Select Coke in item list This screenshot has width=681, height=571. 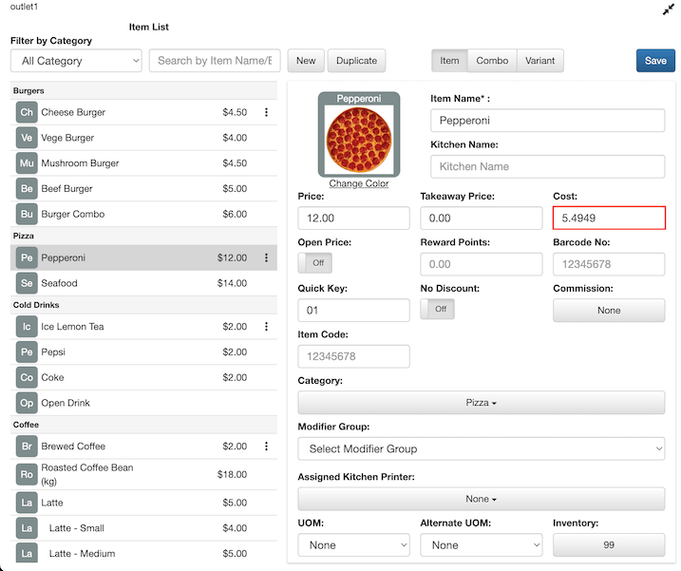pos(143,377)
